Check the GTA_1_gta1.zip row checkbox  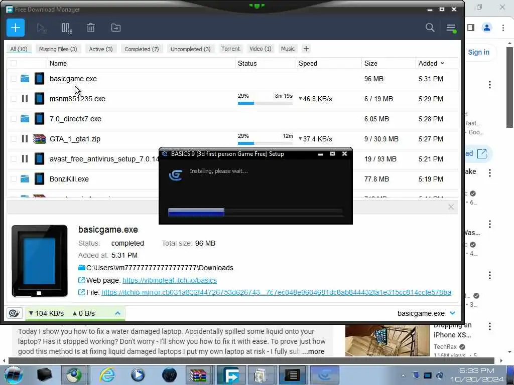tap(14, 139)
